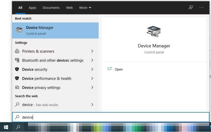The width and height of the screenshot is (211, 132).
Task: Select the Web search tab
Action: tap(69, 8)
